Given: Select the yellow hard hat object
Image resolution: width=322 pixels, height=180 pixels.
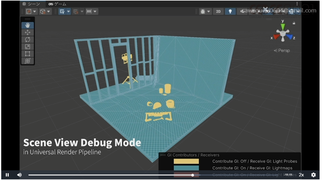Looking at the screenshot, I should click(157, 106).
